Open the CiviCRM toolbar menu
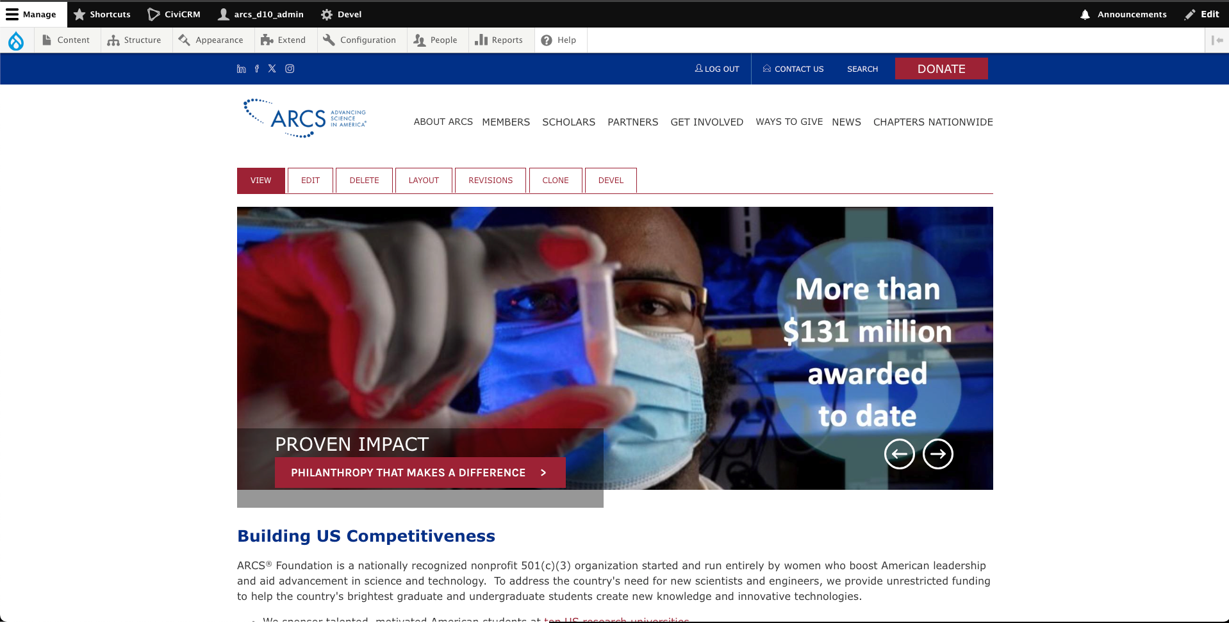The height and width of the screenshot is (623, 1229). [174, 14]
